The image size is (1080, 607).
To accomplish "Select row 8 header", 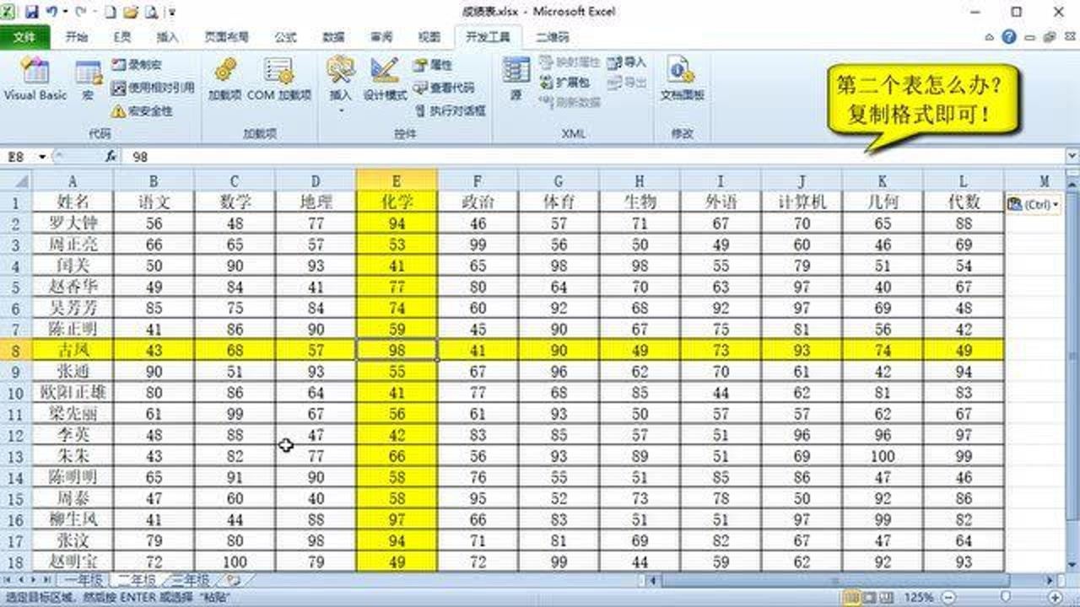I will tap(16, 350).
